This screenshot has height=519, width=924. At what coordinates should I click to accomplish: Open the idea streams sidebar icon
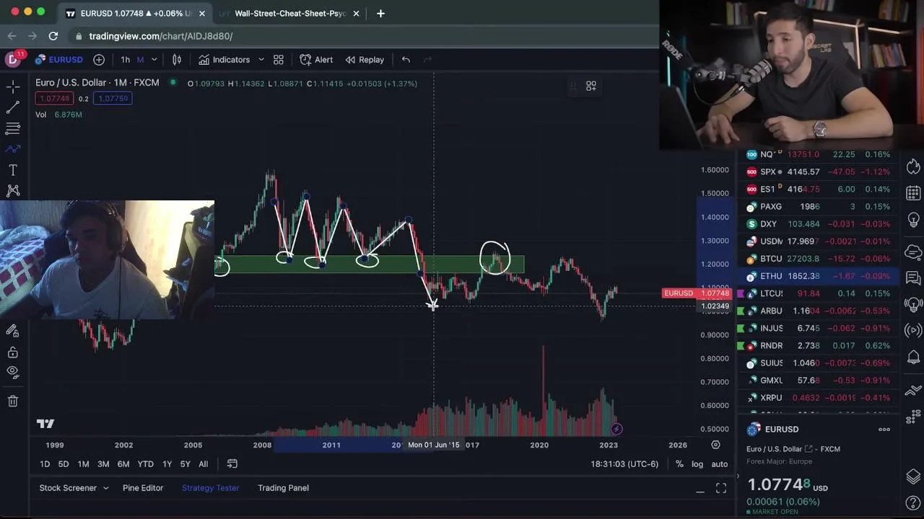click(913, 304)
